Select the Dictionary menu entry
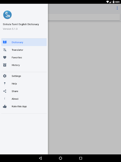The height and width of the screenshot is (162, 121). point(24,42)
